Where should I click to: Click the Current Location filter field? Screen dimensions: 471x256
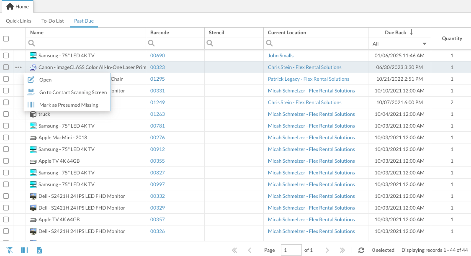pyautogui.click(x=316, y=43)
